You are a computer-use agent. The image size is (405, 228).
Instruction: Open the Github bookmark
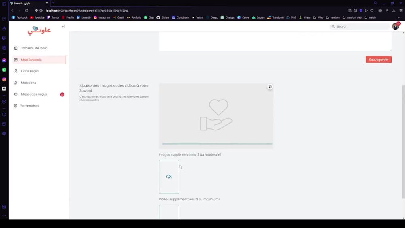163,17
